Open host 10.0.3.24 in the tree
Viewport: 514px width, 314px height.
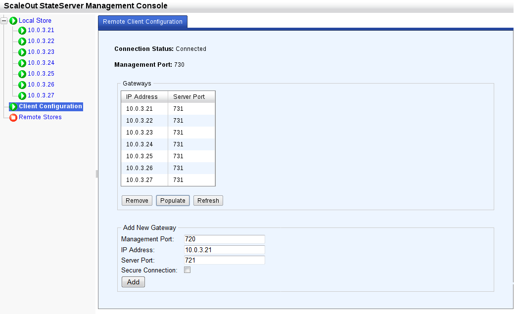[41, 63]
